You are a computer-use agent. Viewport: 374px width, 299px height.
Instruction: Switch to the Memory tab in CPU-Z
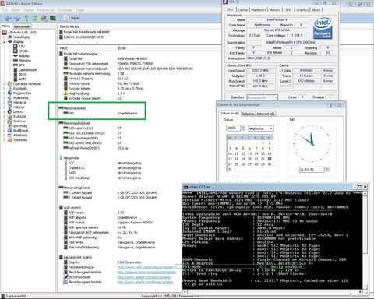(275, 10)
